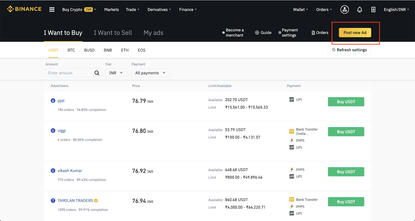Click TAMILAN TRADERS avatar icon
This screenshot has height=221, width=415.
53,201
